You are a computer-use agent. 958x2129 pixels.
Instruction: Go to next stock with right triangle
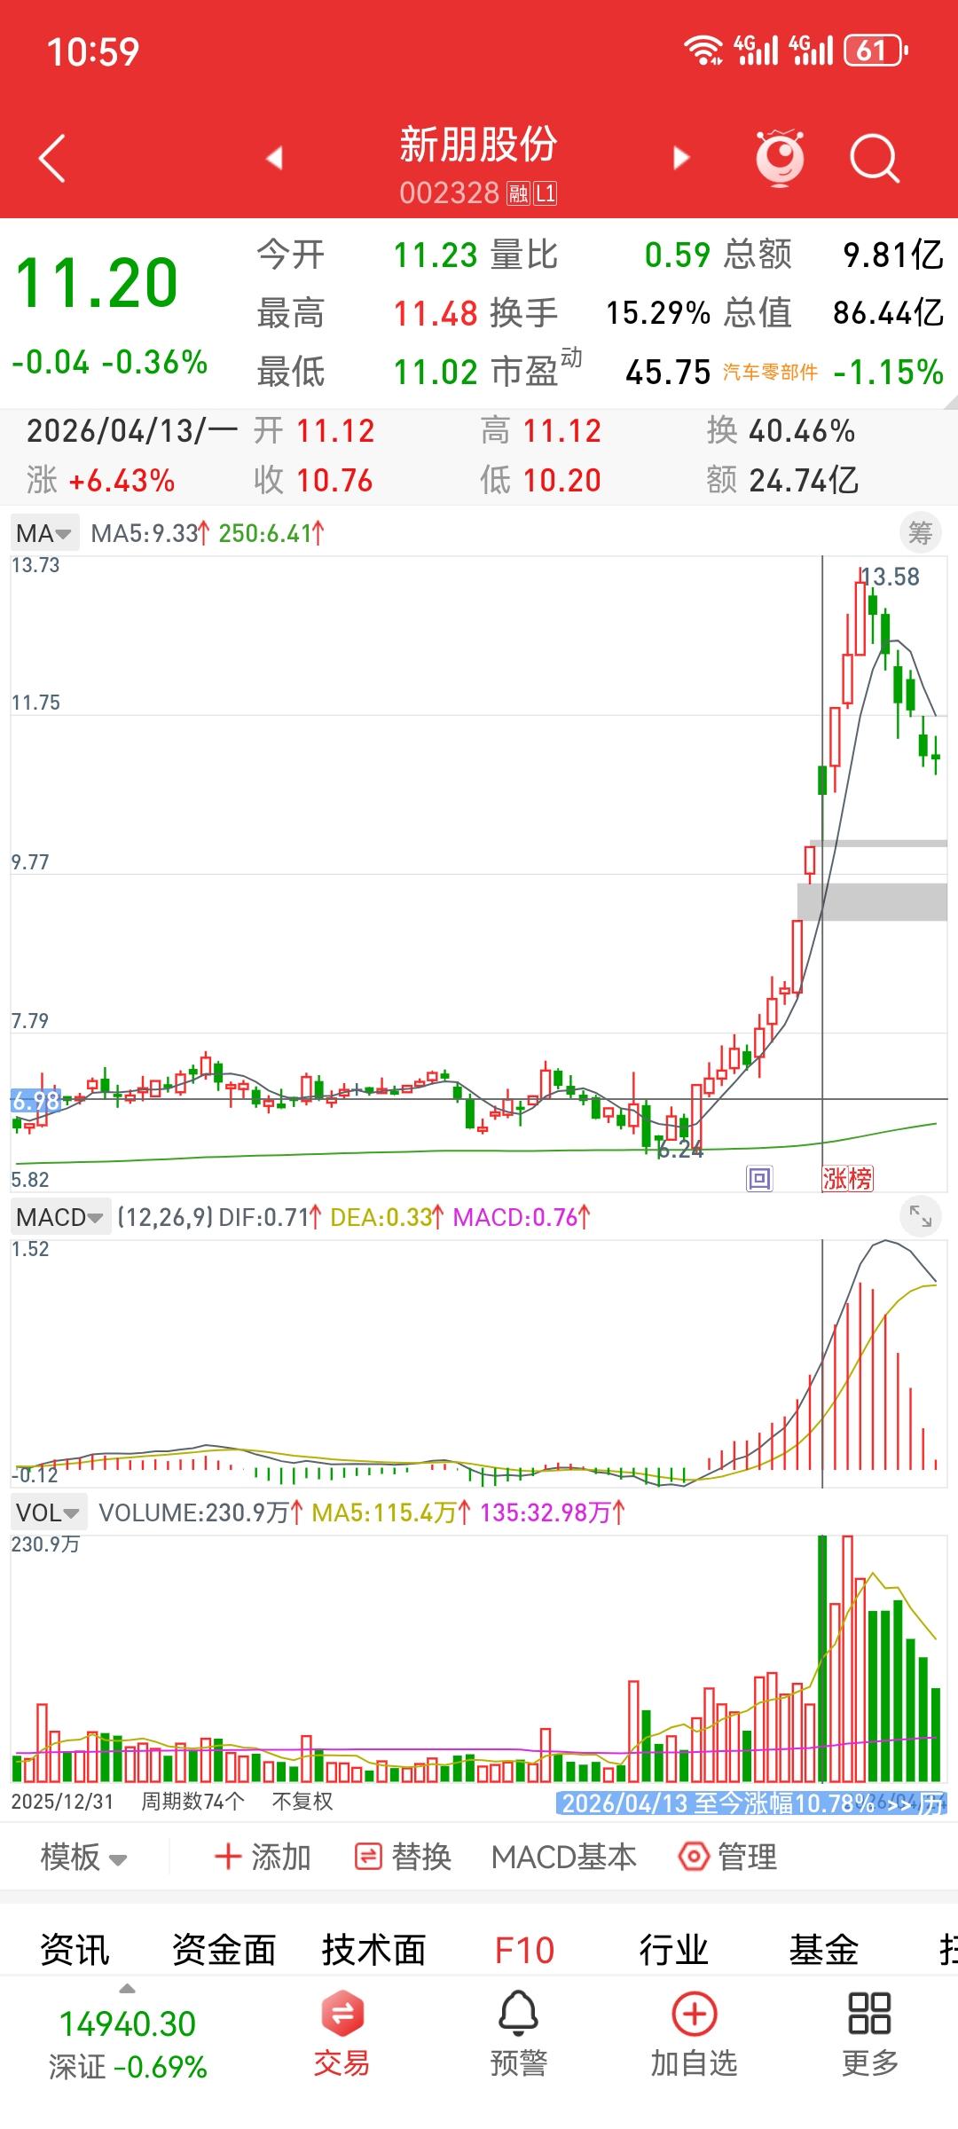(x=680, y=158)
